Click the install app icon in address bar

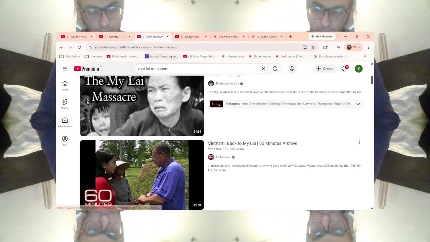click(x=305, y=47)
